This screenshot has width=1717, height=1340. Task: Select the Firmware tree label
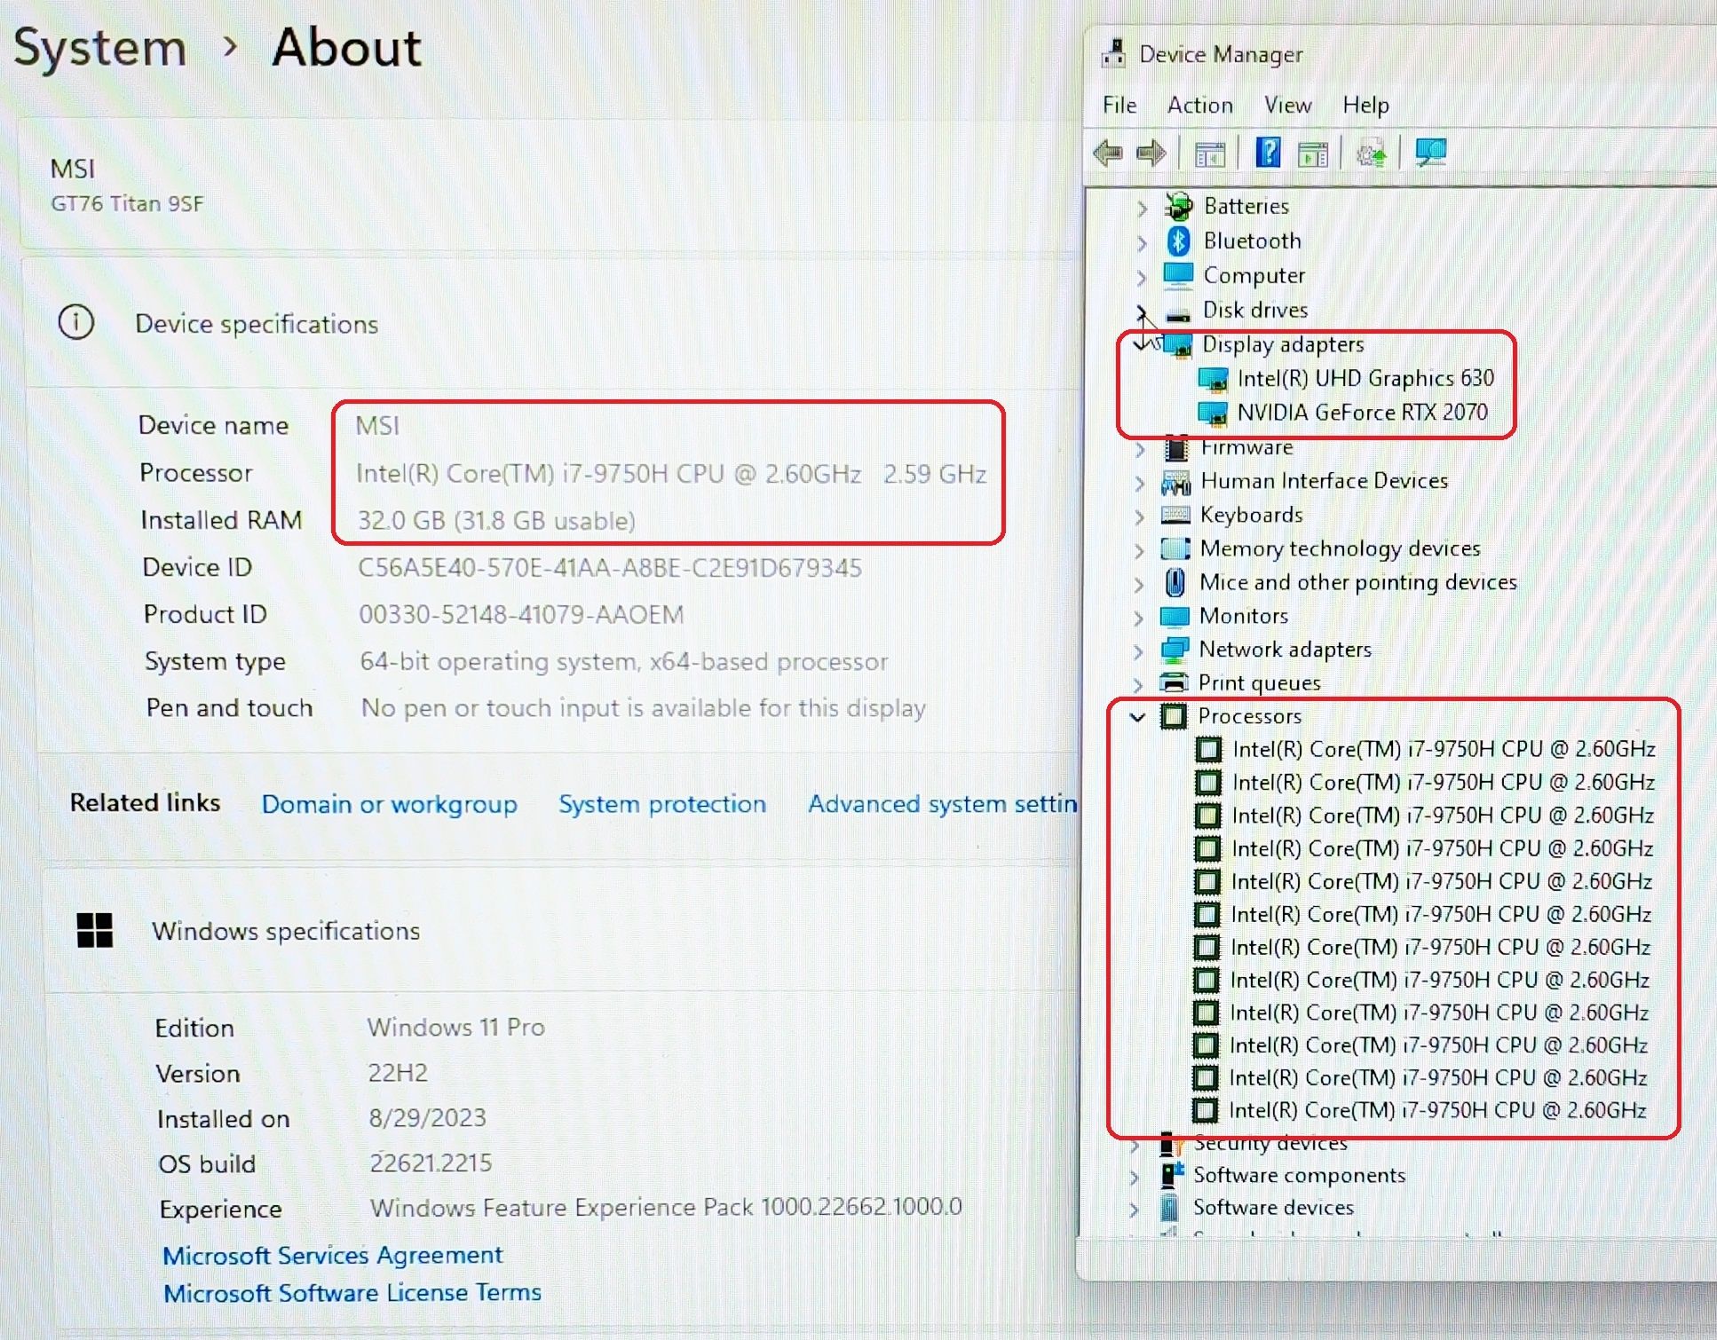1246,447
